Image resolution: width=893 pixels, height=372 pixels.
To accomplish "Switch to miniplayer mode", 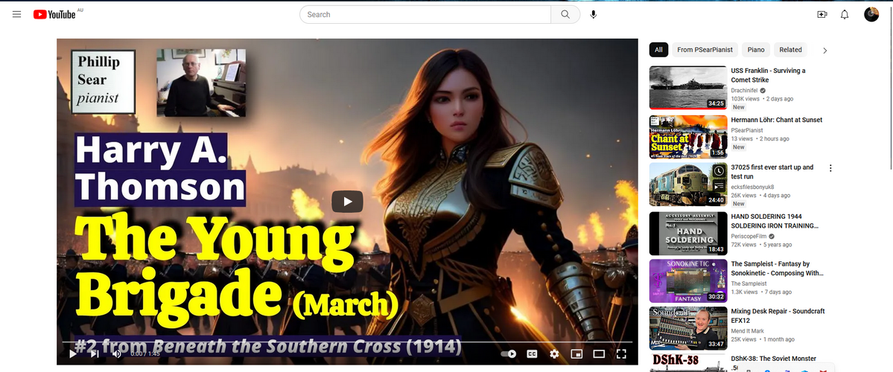I will point(576,354).
